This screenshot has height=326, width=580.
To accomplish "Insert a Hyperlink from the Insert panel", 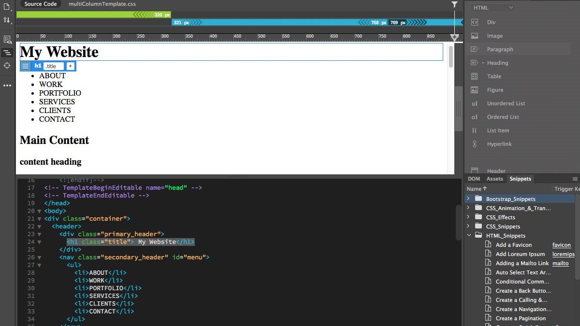I will (x=499, y=144).
